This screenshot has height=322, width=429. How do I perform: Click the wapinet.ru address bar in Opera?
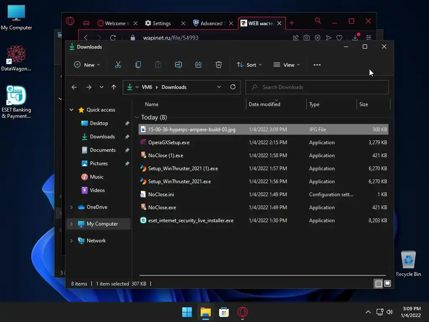[171, 38]
